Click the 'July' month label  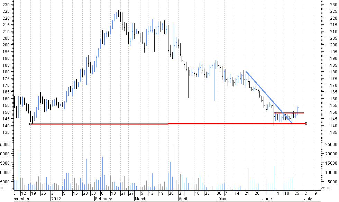(308, 199)
